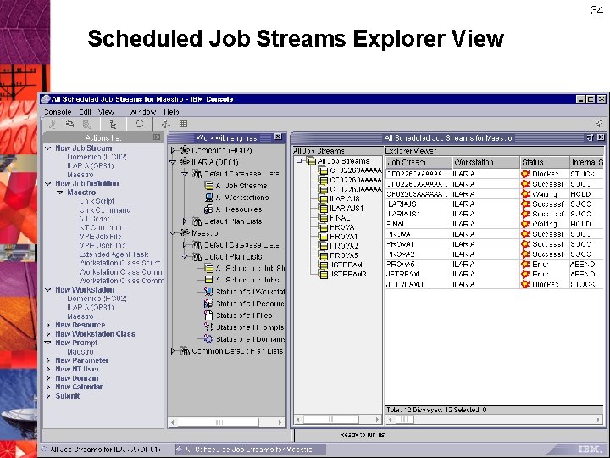Screen dimensions: 610x458
Task: Click Unix Script under Maestro job definition
Action: tap(97, 201)
